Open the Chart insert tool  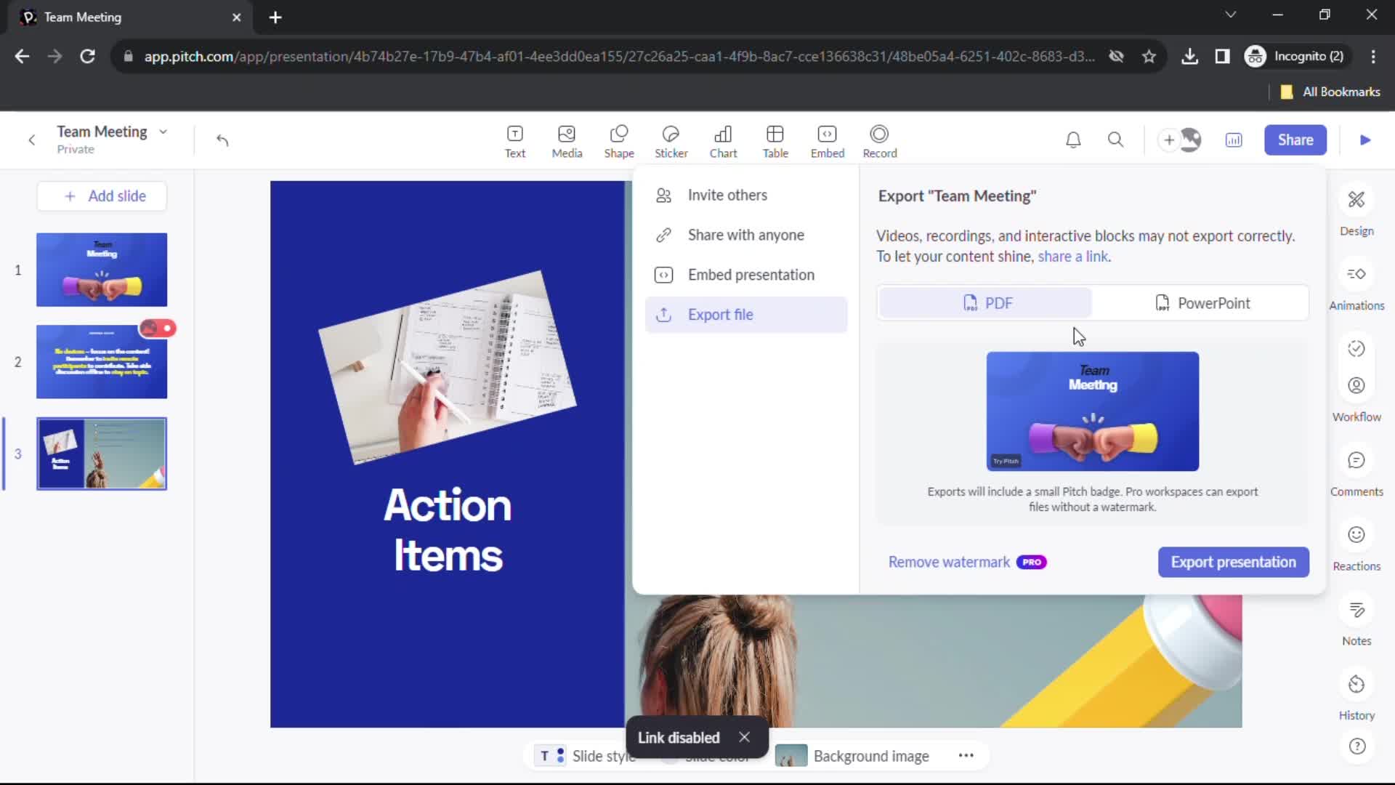[x=724, y=139]
